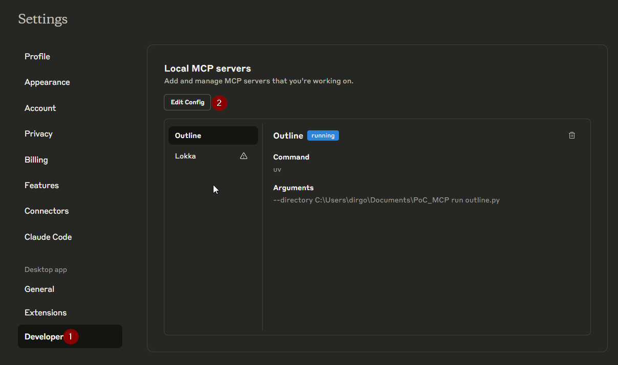Open the Connectors settings
This screenshot has width=618, height=365.
tap(47, 211)
